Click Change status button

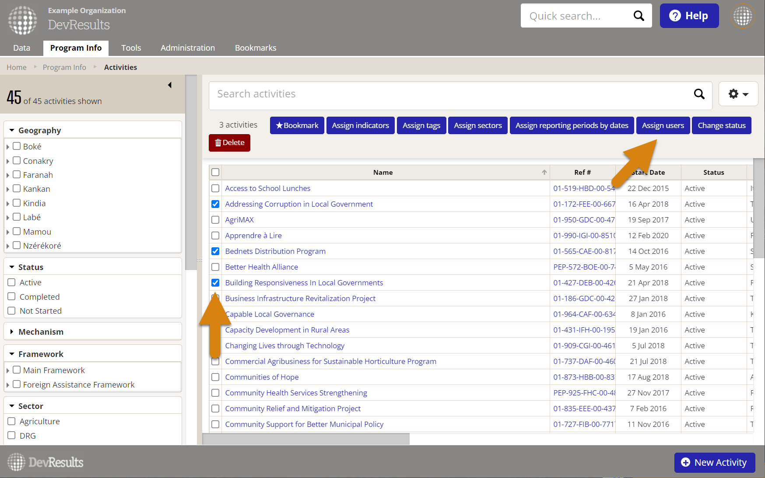point(722,125)
